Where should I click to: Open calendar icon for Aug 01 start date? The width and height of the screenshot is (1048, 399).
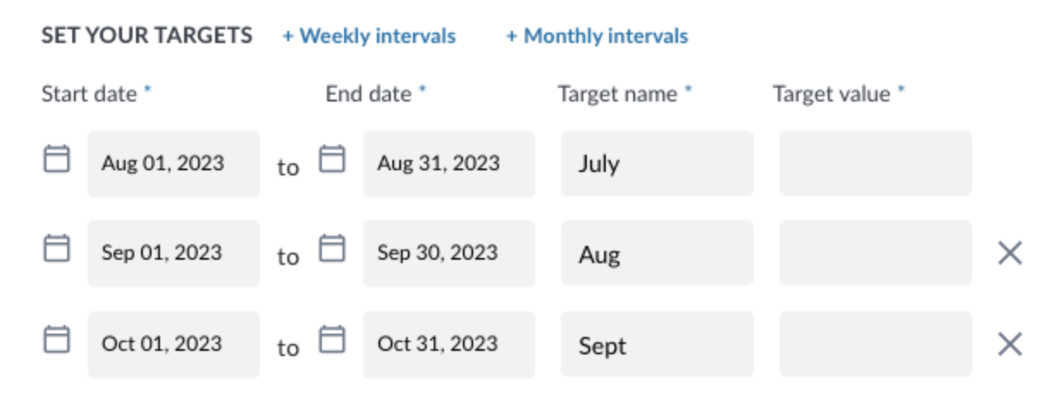(x=57, y=159)
